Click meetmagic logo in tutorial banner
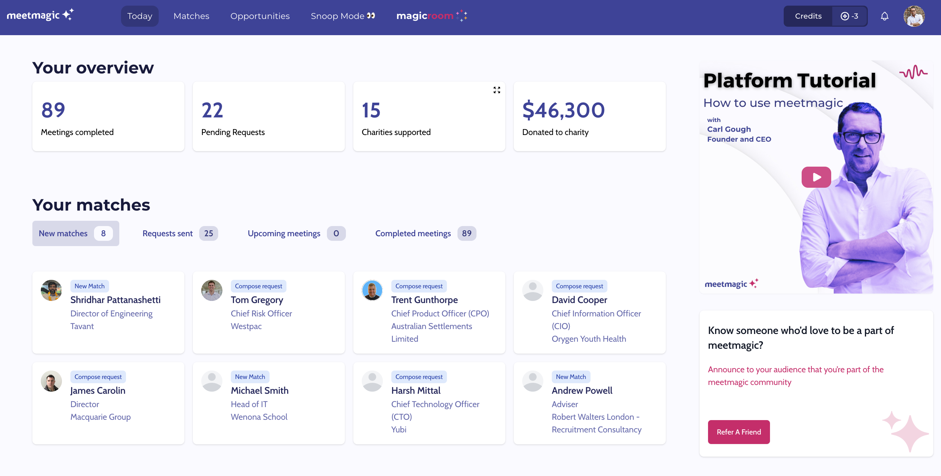 [x=731, y=284]
